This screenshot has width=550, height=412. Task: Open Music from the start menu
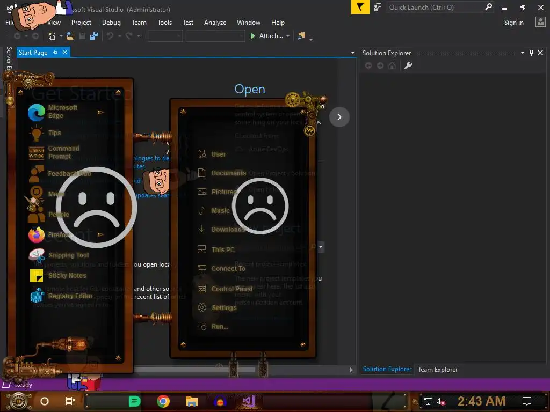click(214, 210)
